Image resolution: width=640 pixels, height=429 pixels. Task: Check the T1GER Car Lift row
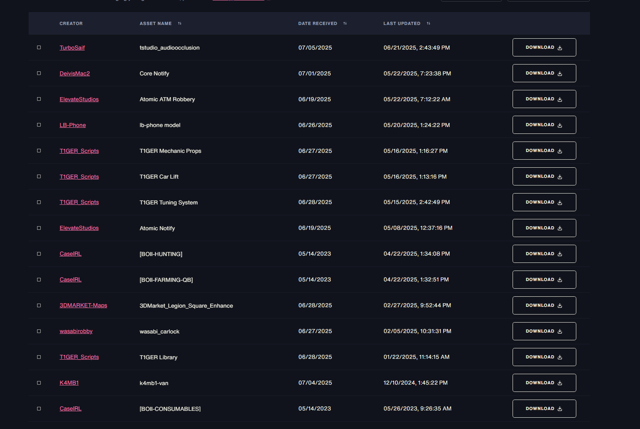[39, 177]
